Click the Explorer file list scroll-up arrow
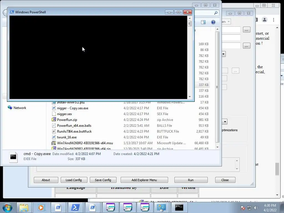The image size is (284, 213). tap(217, 29)
